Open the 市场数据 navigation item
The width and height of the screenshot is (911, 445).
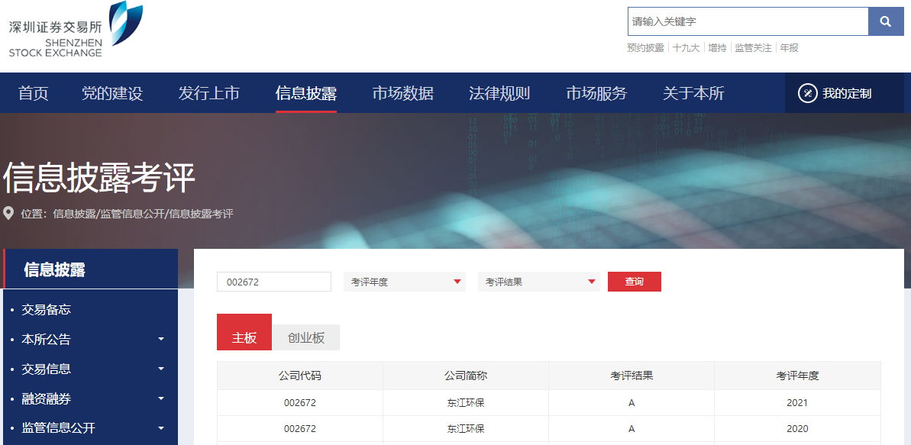[402, 93]
